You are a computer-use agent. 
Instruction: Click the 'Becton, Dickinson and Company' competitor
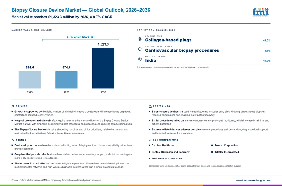click(x=170, y=152)
